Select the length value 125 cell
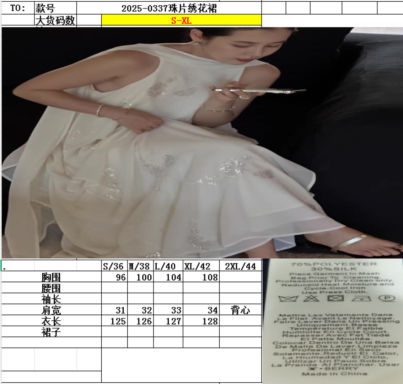Screen dimensions: 403x384 [114, 321]
